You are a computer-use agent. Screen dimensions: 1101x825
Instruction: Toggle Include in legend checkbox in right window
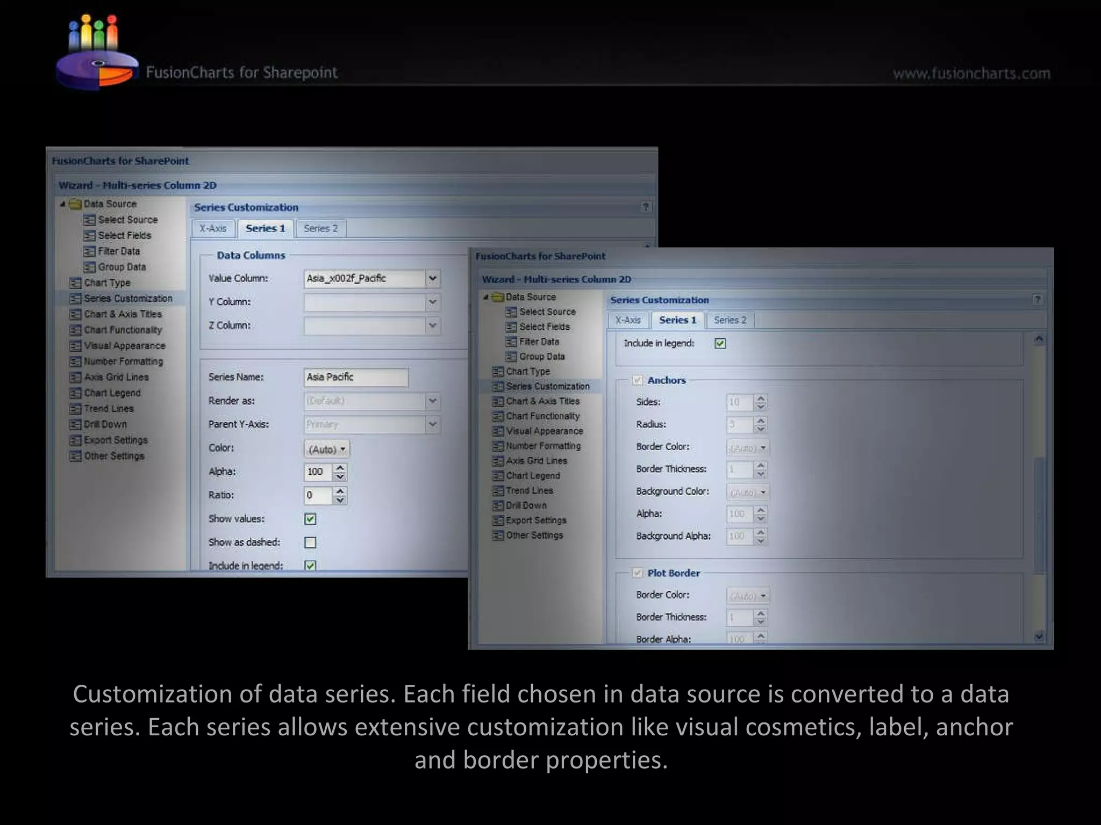pyautogui.click(x=720, y=343)
